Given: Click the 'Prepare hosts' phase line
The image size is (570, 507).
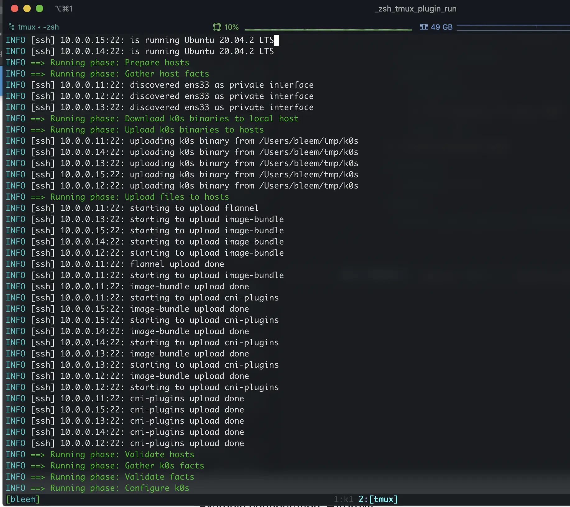Looking at the screenshot, I should click(x=98, y=63).
